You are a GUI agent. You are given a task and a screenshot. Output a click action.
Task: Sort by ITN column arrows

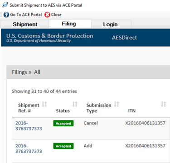coord(164,104)
